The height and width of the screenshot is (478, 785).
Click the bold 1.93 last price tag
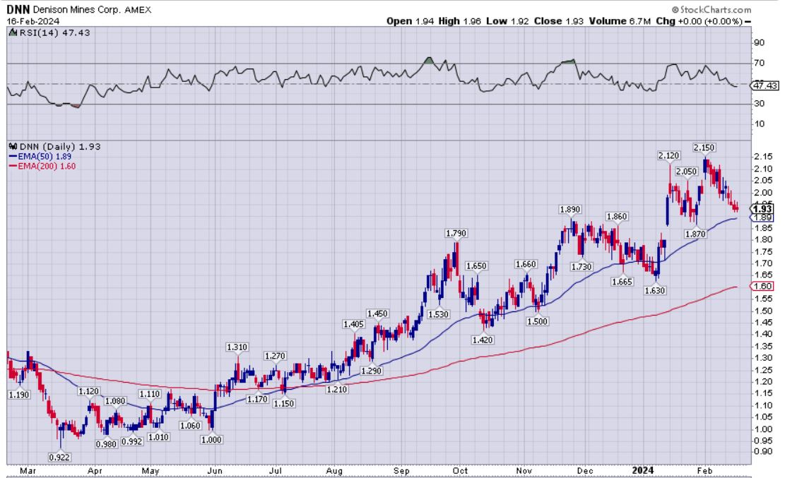point(763,209)
